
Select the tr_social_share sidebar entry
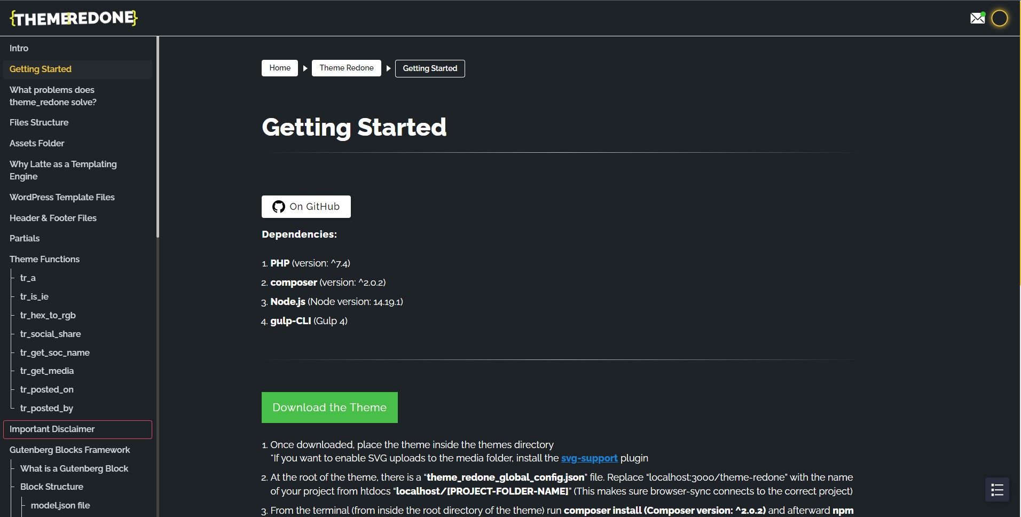(x=50, y=334)
